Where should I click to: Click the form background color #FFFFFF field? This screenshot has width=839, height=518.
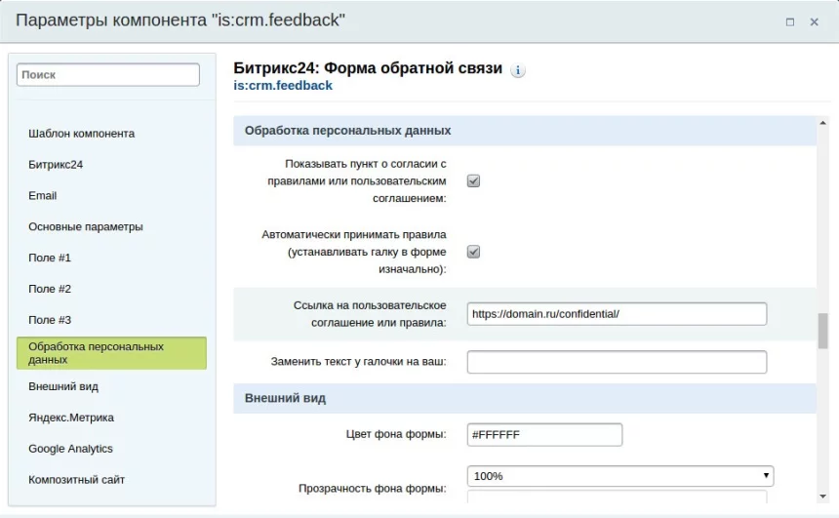coord(544,434)
